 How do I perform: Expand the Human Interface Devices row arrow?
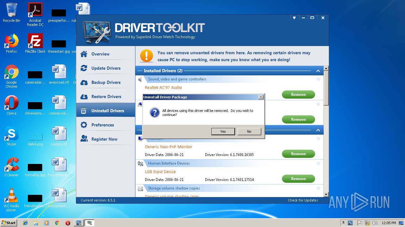(x=319, y=164)
